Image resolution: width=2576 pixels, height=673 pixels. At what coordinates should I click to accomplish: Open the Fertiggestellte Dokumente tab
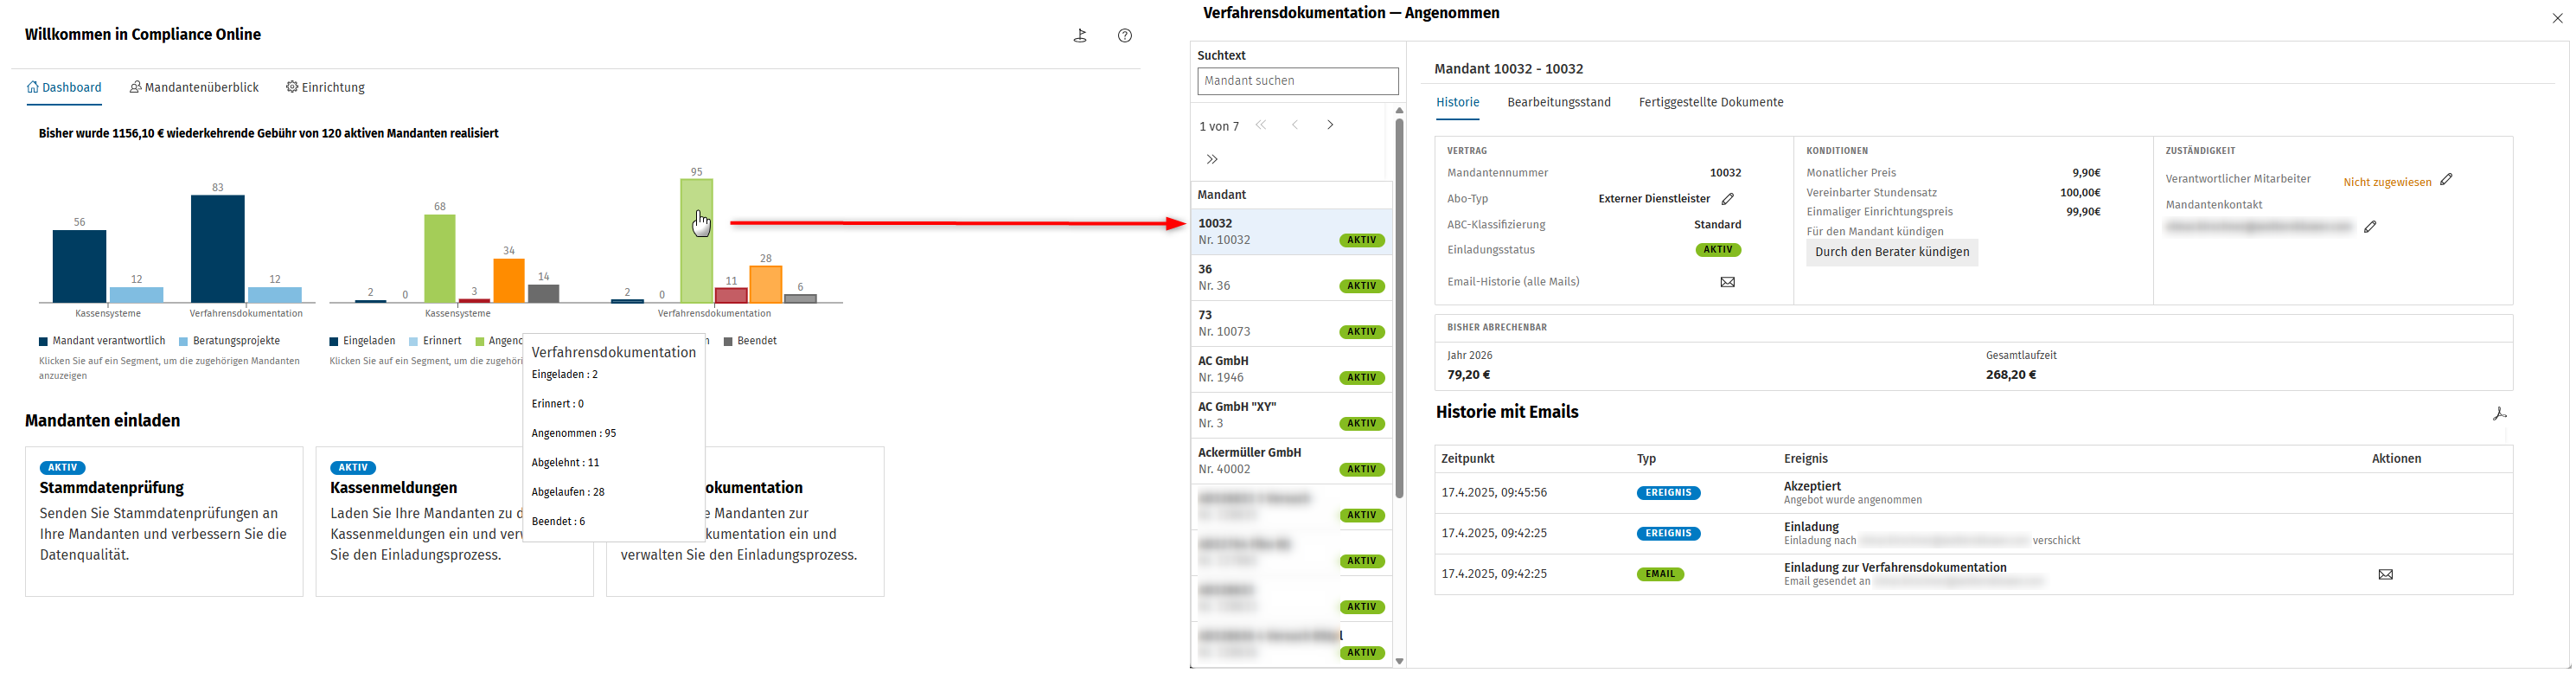point(1710,102)
